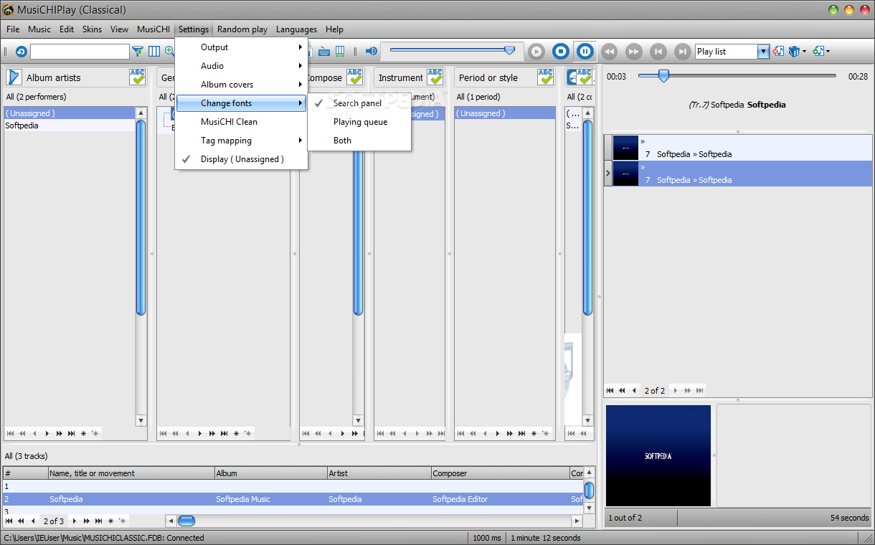Pause the current track
Image resolution: width=875 pixels, height=545 pixels.
585,52
